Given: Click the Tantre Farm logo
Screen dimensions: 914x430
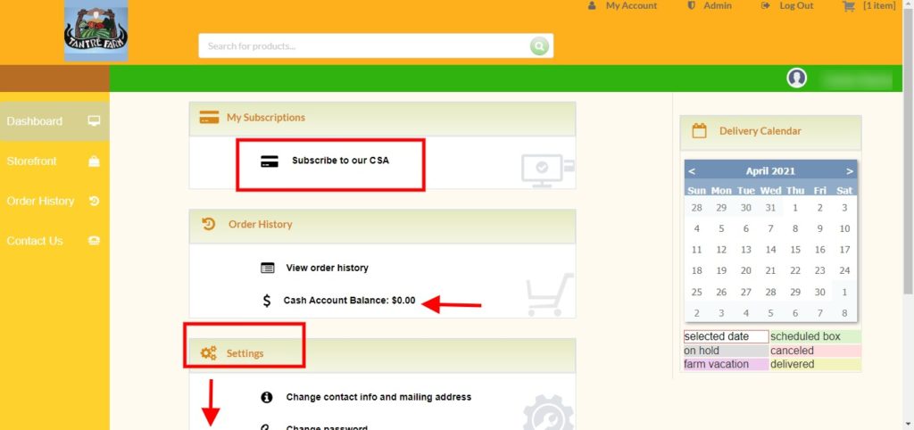Looking at the screenshot, I should click(x=96, y=30).
